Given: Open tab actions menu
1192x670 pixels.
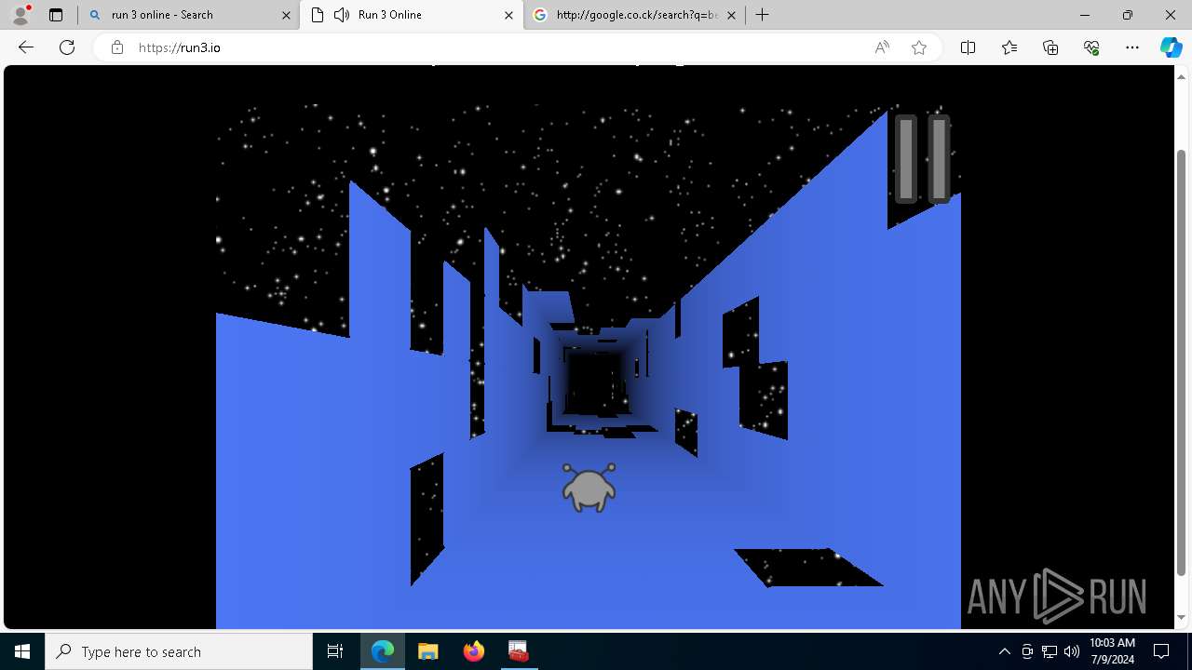Looking at the screenshot, I should point(56,15).
